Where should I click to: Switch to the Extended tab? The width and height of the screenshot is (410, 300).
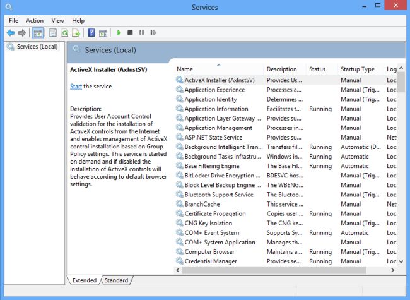pyautogui.click(x=85, y=280)
